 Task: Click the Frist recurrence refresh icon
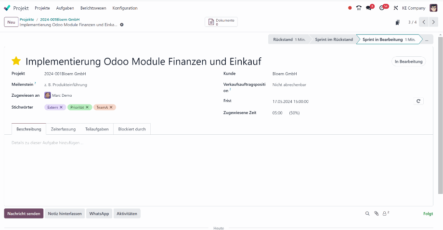418,101
